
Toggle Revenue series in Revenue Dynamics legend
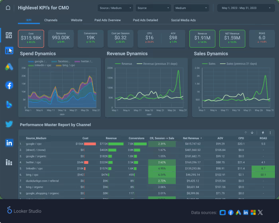tap(124, 64)
